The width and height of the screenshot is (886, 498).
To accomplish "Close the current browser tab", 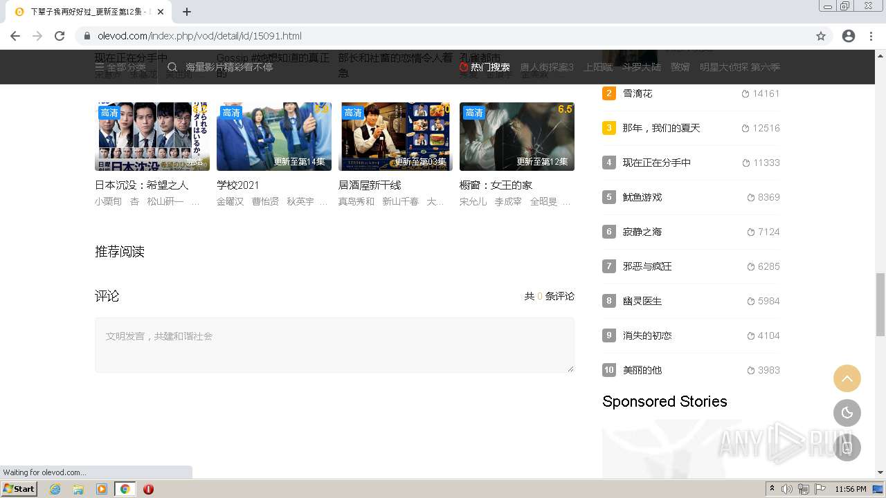I will (161, 12).
